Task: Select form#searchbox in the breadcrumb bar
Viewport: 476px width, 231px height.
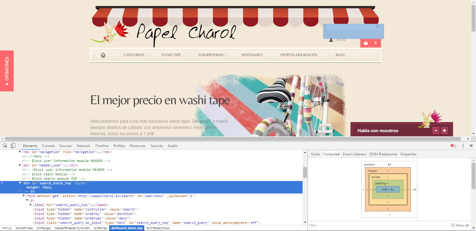Action: 158,228
